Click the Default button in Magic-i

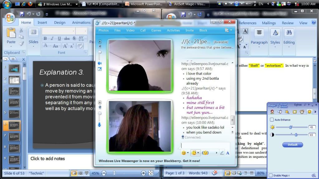pos(292,145)
